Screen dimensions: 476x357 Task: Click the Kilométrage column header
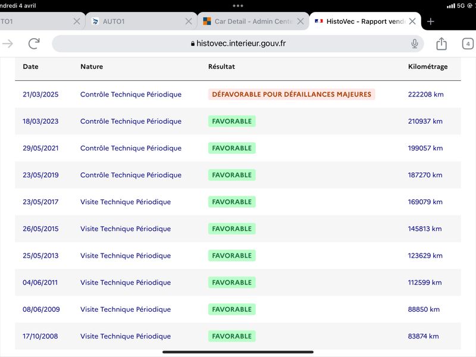pyautogui.click(x=428, y=67)
